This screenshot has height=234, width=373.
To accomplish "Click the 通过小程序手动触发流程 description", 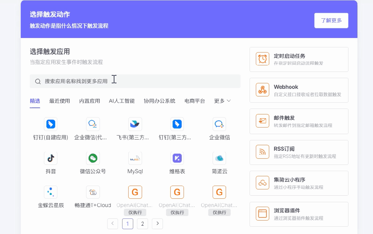I will (x=298, y=187).
